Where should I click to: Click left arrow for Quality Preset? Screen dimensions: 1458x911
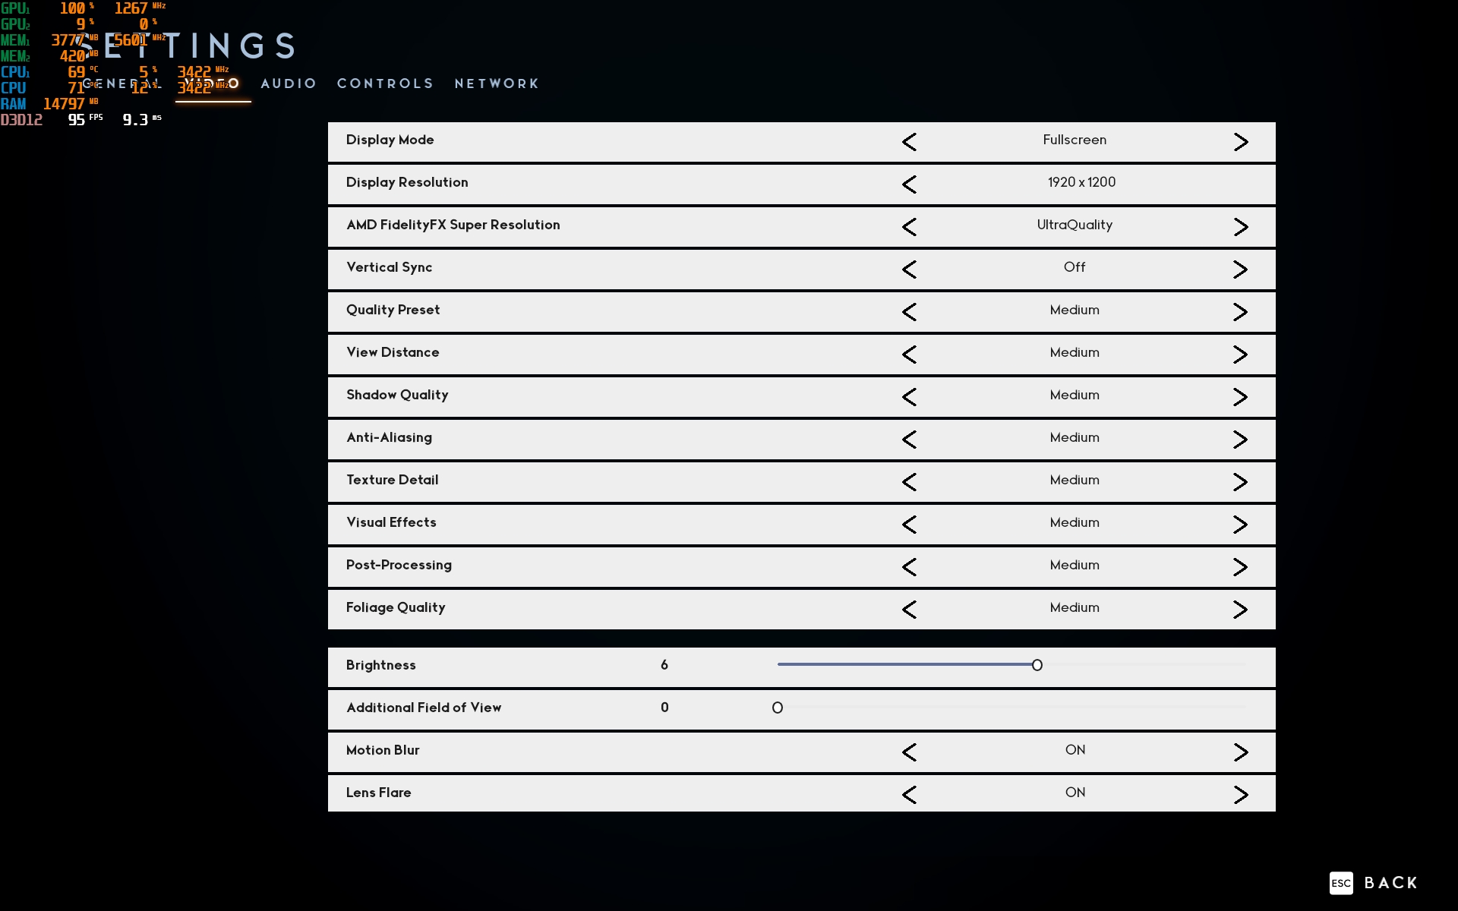pyautogui.click(x=909, y=312)
